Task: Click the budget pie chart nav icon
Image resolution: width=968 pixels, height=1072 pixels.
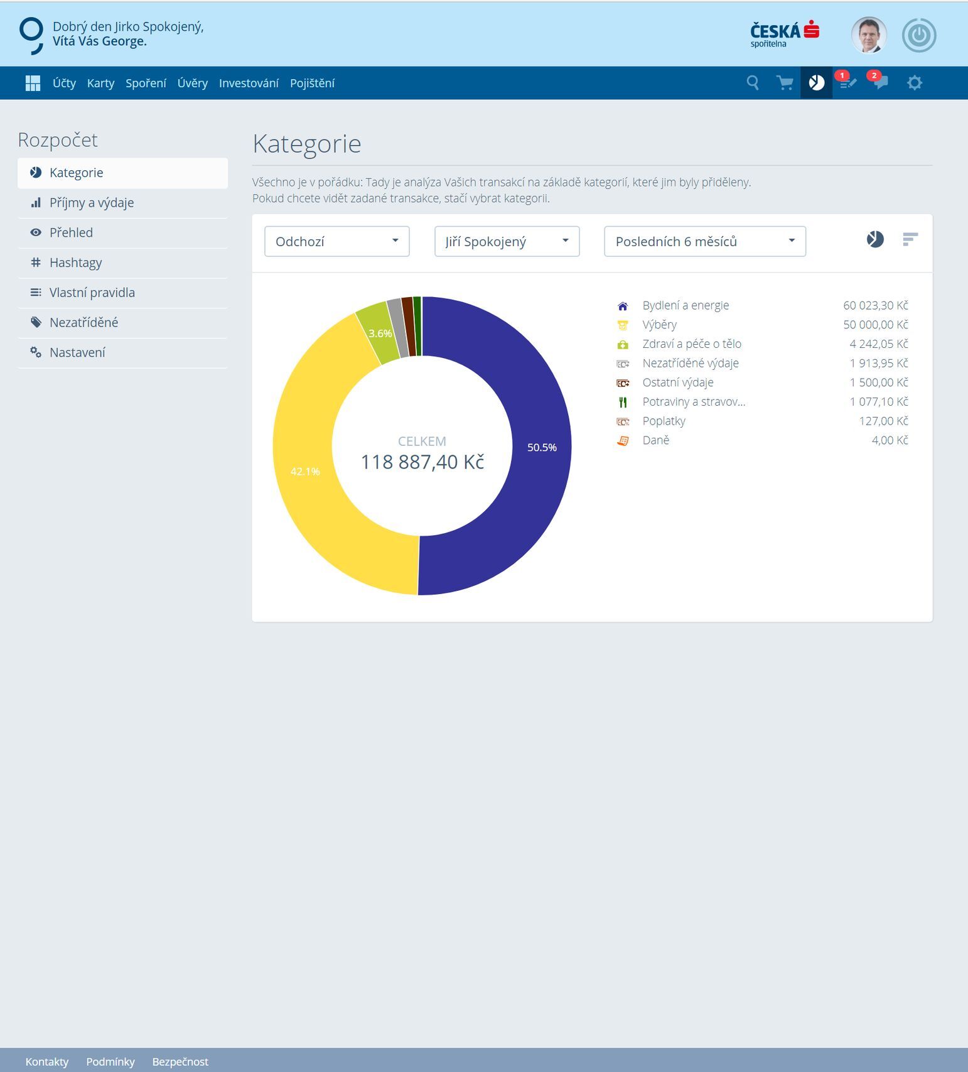Action: tap(816, 83)
